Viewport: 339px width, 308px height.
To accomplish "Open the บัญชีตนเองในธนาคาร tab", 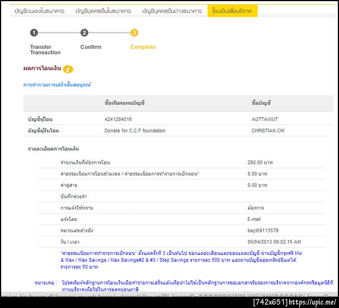I will click(40, 11).
